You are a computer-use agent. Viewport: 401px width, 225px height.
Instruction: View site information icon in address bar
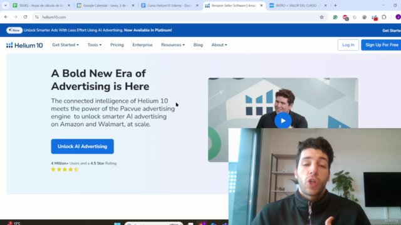37,17
